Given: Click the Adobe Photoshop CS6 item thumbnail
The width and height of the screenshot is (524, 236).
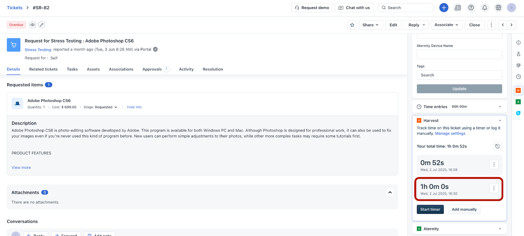Looking at the screenshot, I should [x=17, y=103].
